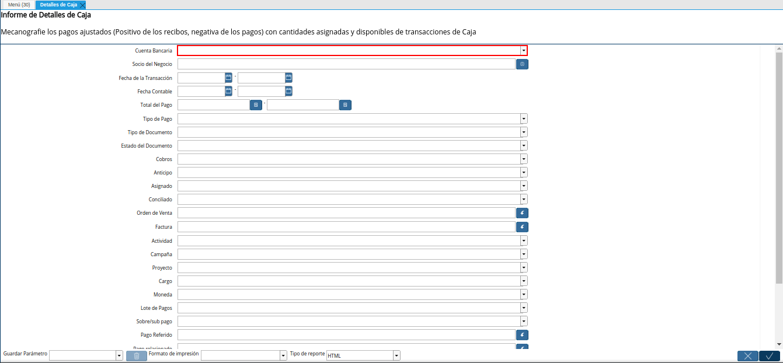This screenshot has height=363, width=783.
Task: Switch to the Menú (30) tab
Action: click(18, 4)
